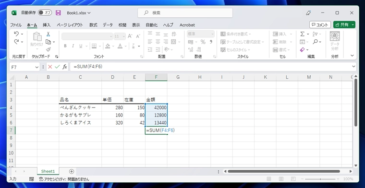Switch to the データ tab
365x188 pixels.
pyautogui.click(x=108, y=25)
